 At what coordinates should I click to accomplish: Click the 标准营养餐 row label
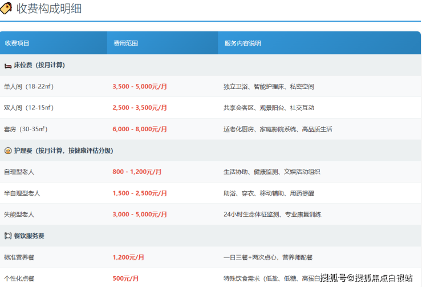(x=19, y=257)
